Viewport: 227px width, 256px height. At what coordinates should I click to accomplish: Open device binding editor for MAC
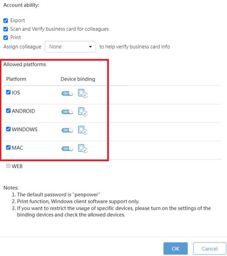click(x=83, y=149)
